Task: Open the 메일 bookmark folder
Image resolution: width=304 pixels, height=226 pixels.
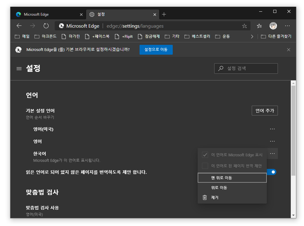Action: [22, 37]
